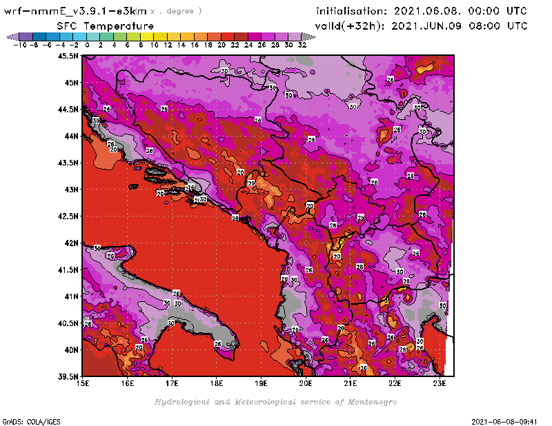This screenshot has width=552, height=426.
Task: Click the orange 14–16 legend color swatch
Action: [188, 37]
